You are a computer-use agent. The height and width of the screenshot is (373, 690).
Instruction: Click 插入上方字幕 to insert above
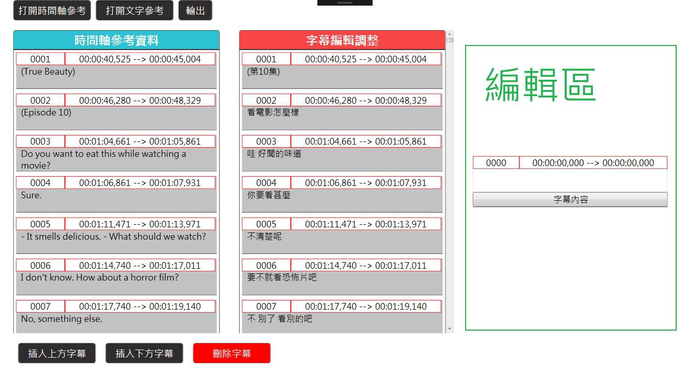57,353
